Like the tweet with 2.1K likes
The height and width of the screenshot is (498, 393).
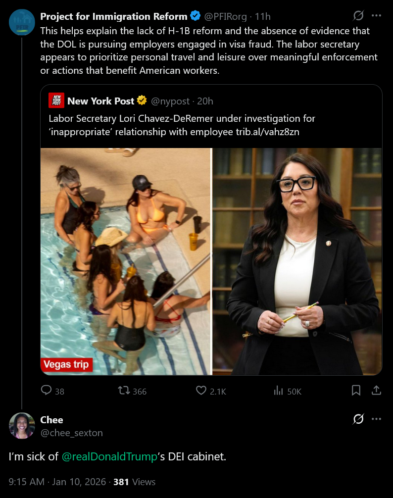pyautogui.click(x=201, y=391)
